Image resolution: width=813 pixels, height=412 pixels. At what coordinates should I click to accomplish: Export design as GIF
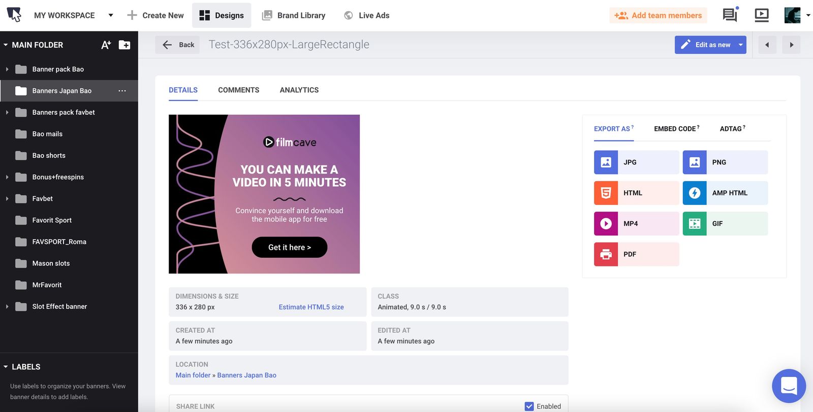click(725, 224)
